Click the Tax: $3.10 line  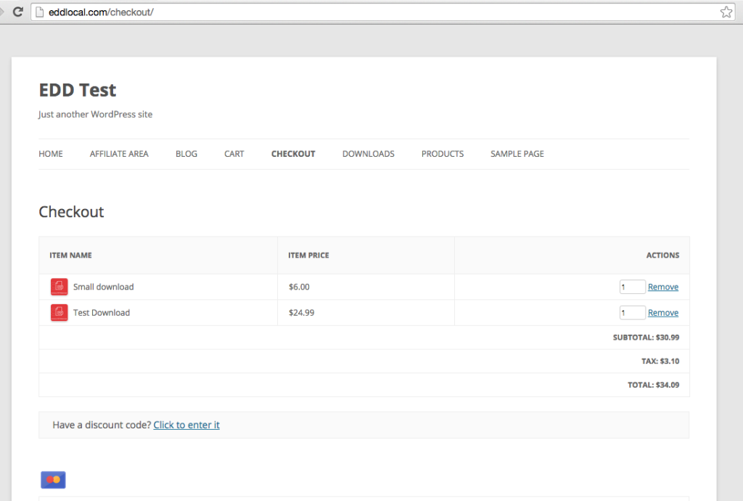coord(660,361)
